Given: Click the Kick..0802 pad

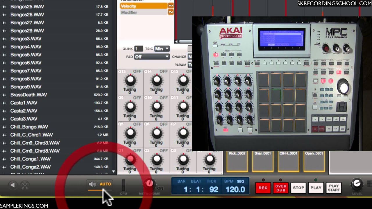Looking at the screenshot, I should pyautogui.click(x=237, y=161).
